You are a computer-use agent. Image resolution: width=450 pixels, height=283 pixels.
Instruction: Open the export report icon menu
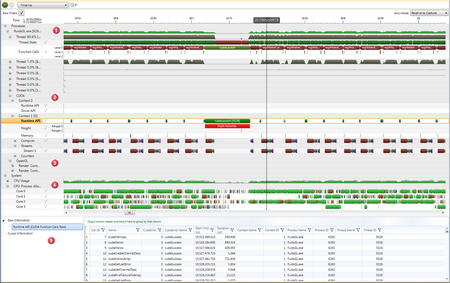tap(73, 5)
